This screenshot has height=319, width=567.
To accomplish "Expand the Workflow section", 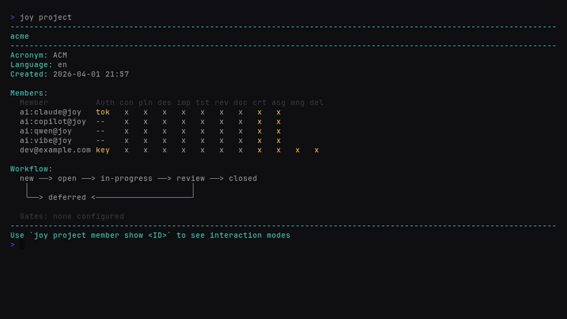I will point(30,168).
